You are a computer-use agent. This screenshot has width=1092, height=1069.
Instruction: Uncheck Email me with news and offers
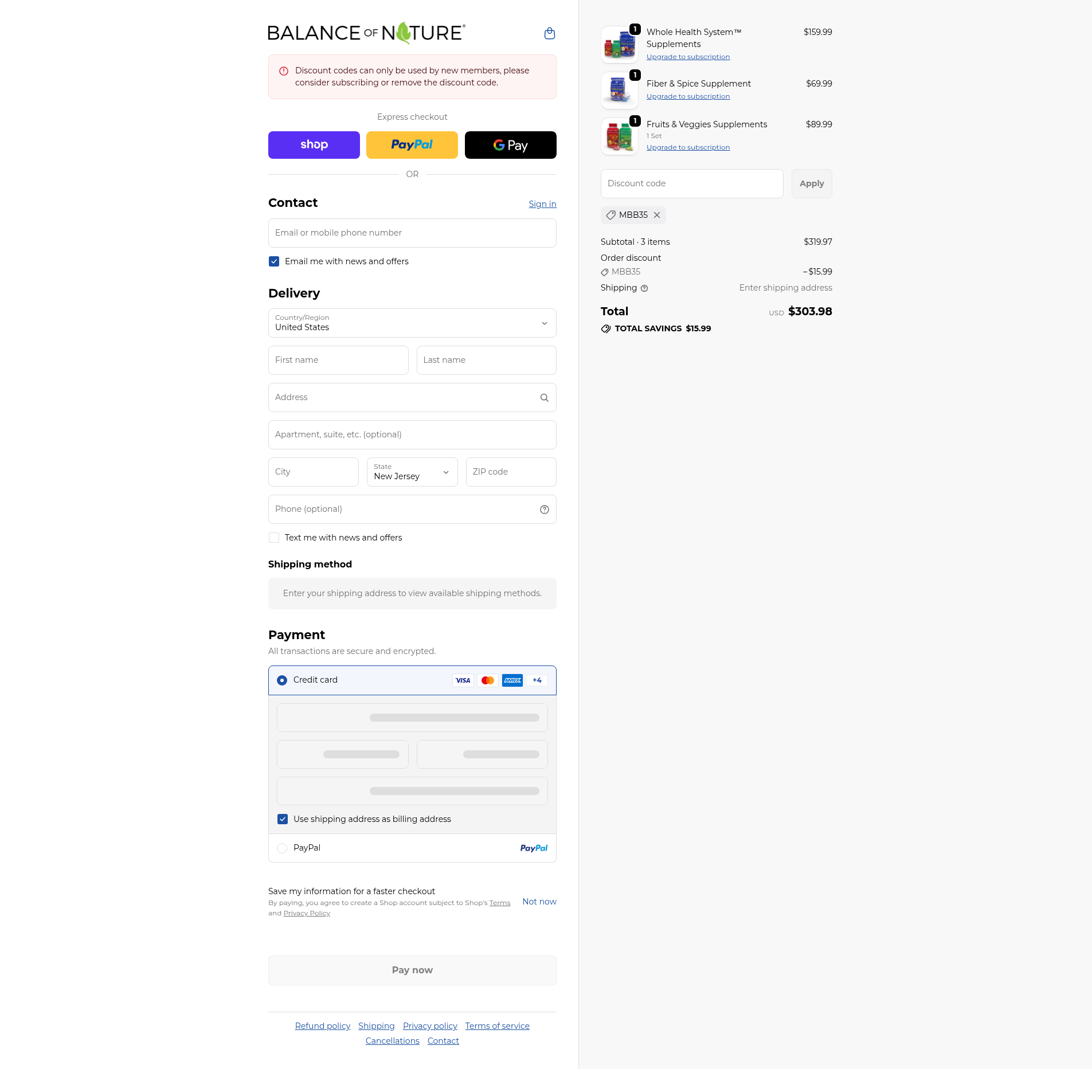click(x=274, y=261)
